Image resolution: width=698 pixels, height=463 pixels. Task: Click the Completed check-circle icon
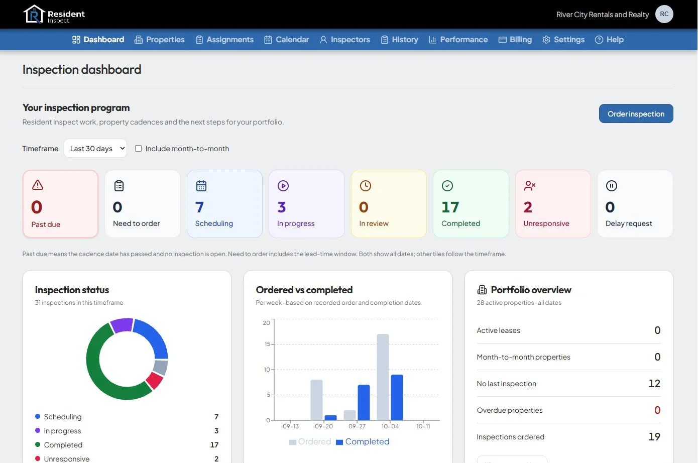tap(447, 186)
